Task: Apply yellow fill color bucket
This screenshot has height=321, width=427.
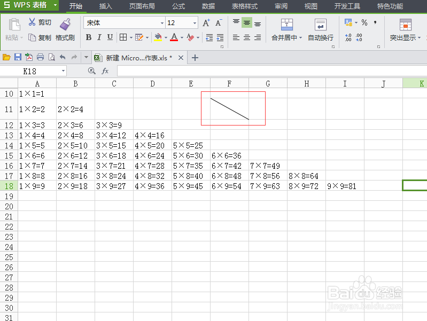Action: pos(158,37)
